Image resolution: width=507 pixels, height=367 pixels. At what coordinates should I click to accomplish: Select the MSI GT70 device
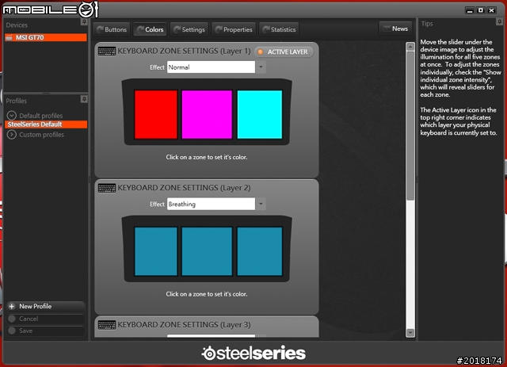pos(46,37)
